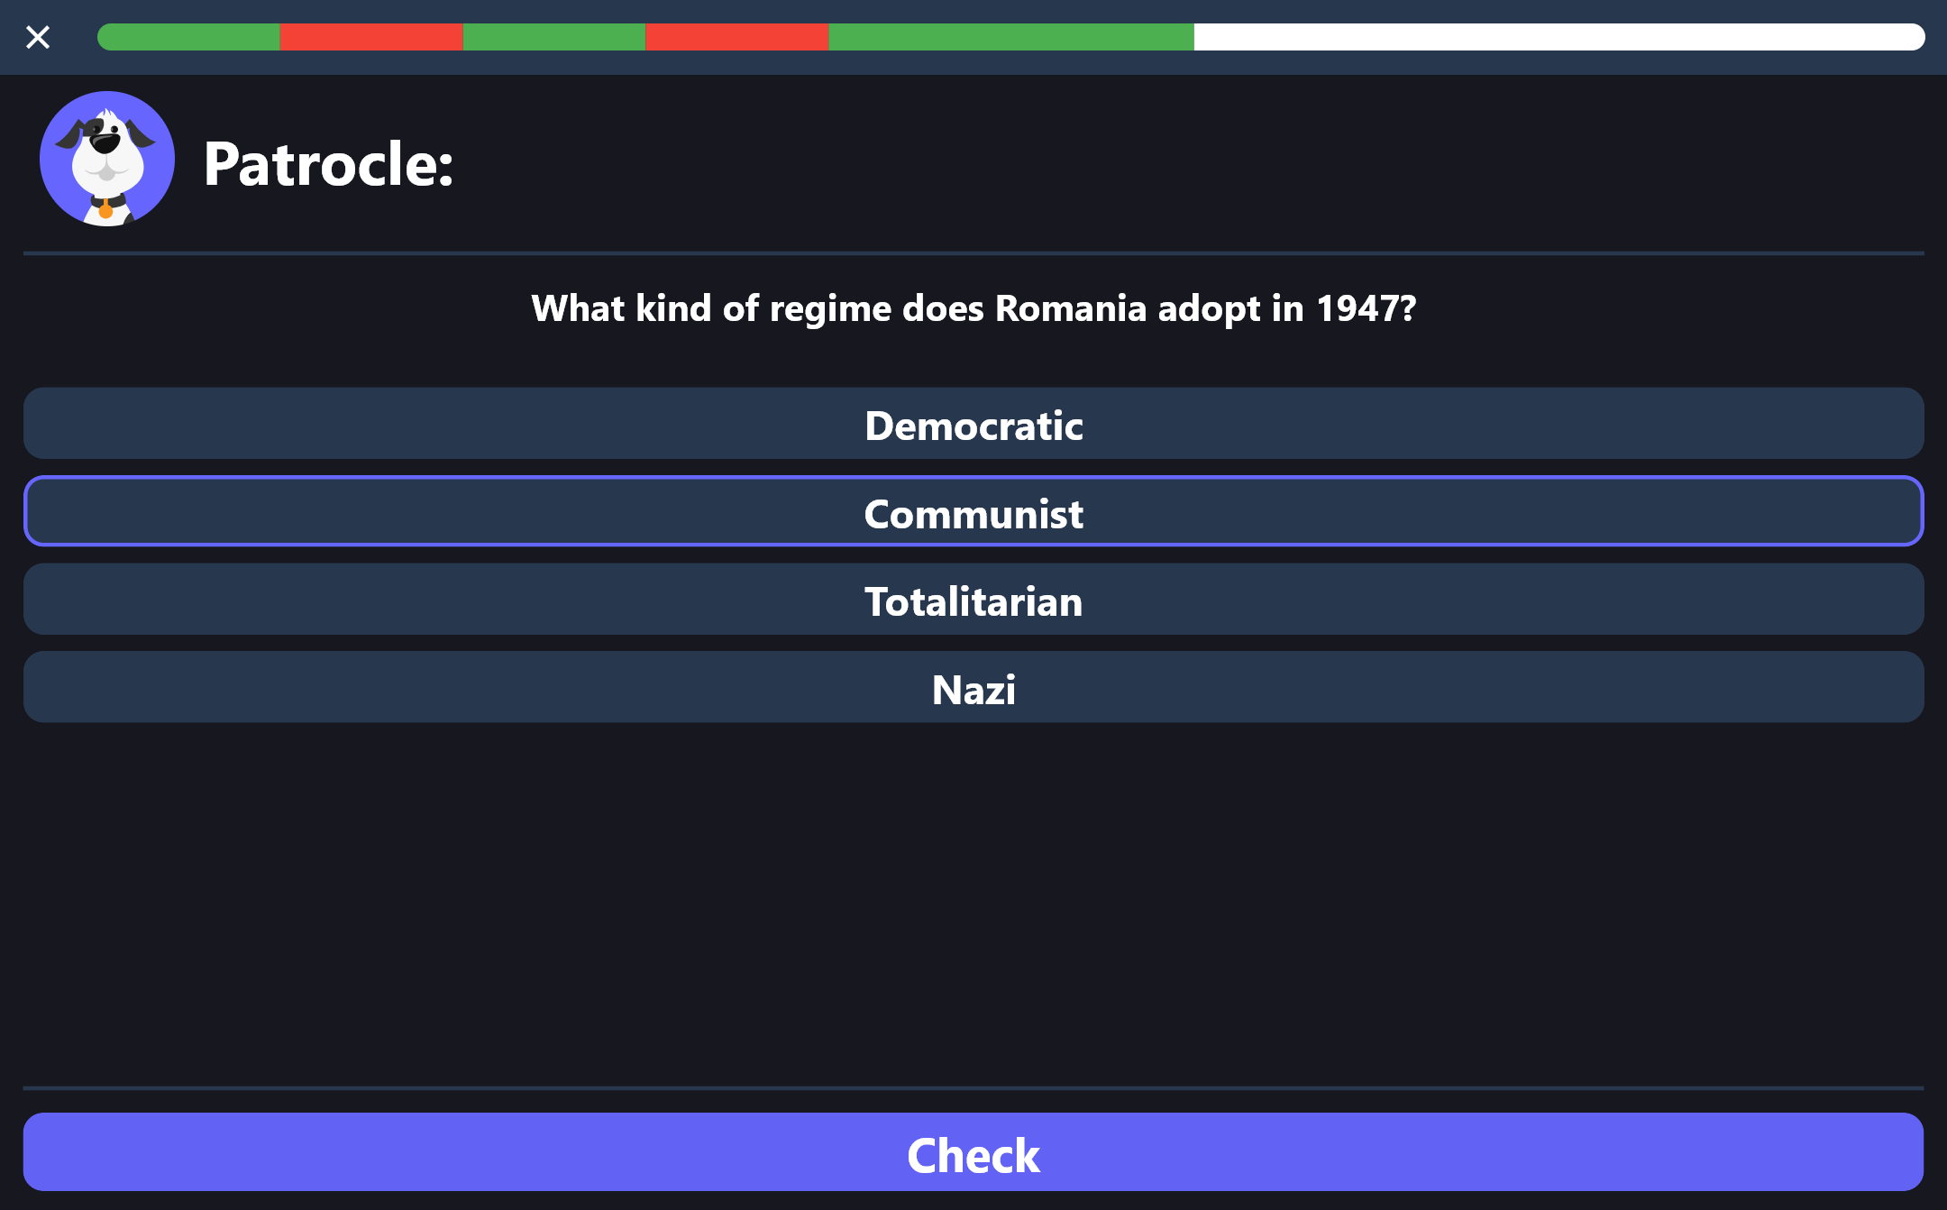
Task: Click the Patrocle name heading
Action: point(328,164)
